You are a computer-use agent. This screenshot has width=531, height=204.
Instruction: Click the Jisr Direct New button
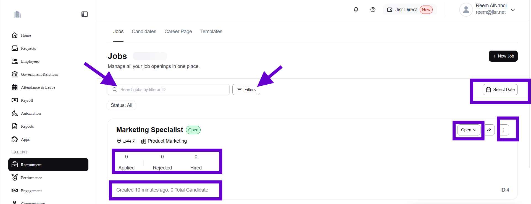tap(409, 10)
